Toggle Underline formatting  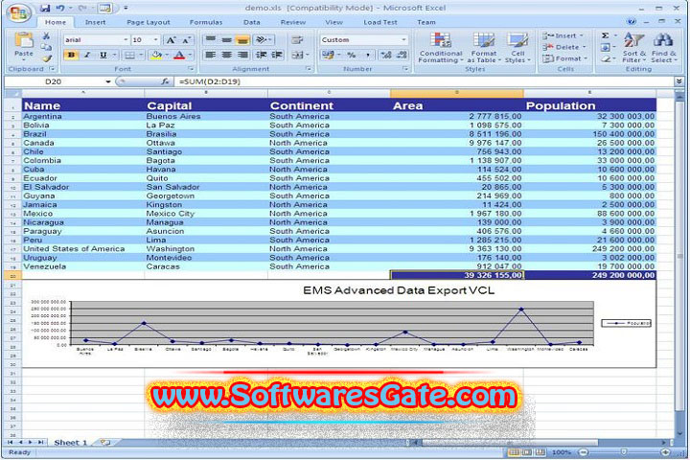click(103, 55)
